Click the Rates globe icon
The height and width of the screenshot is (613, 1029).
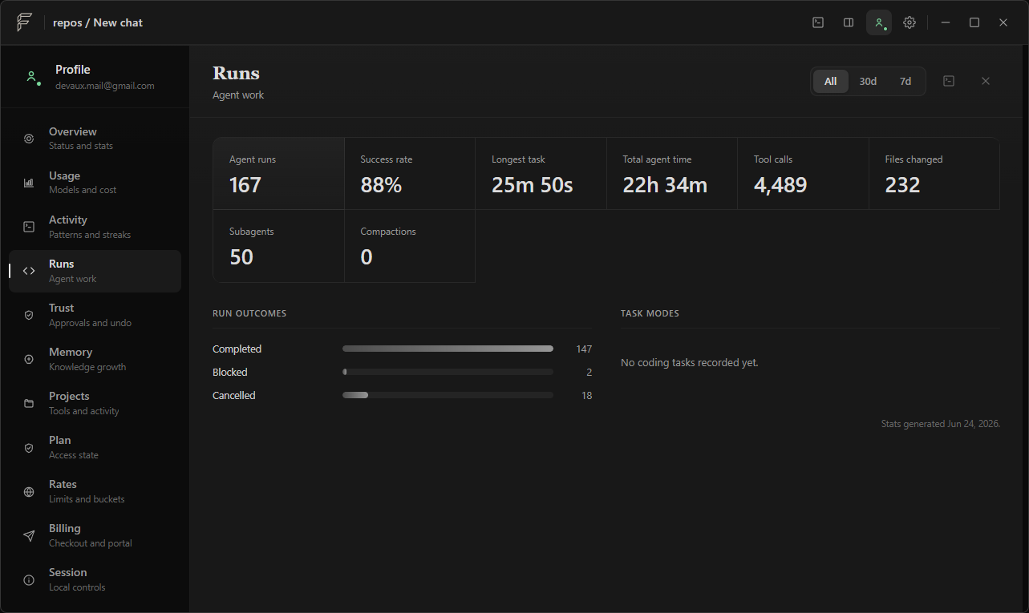pos(29,491)
